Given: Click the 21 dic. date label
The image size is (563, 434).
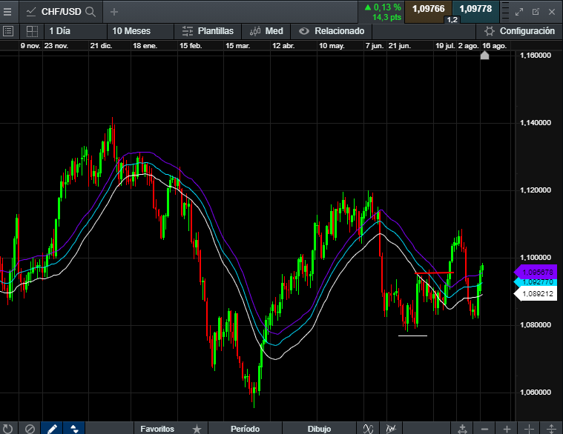Looking at the screenshot, I should tap(102, 45).
